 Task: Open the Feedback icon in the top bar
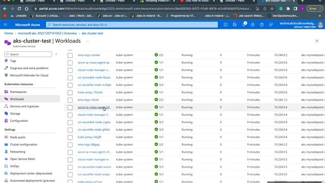271,25
